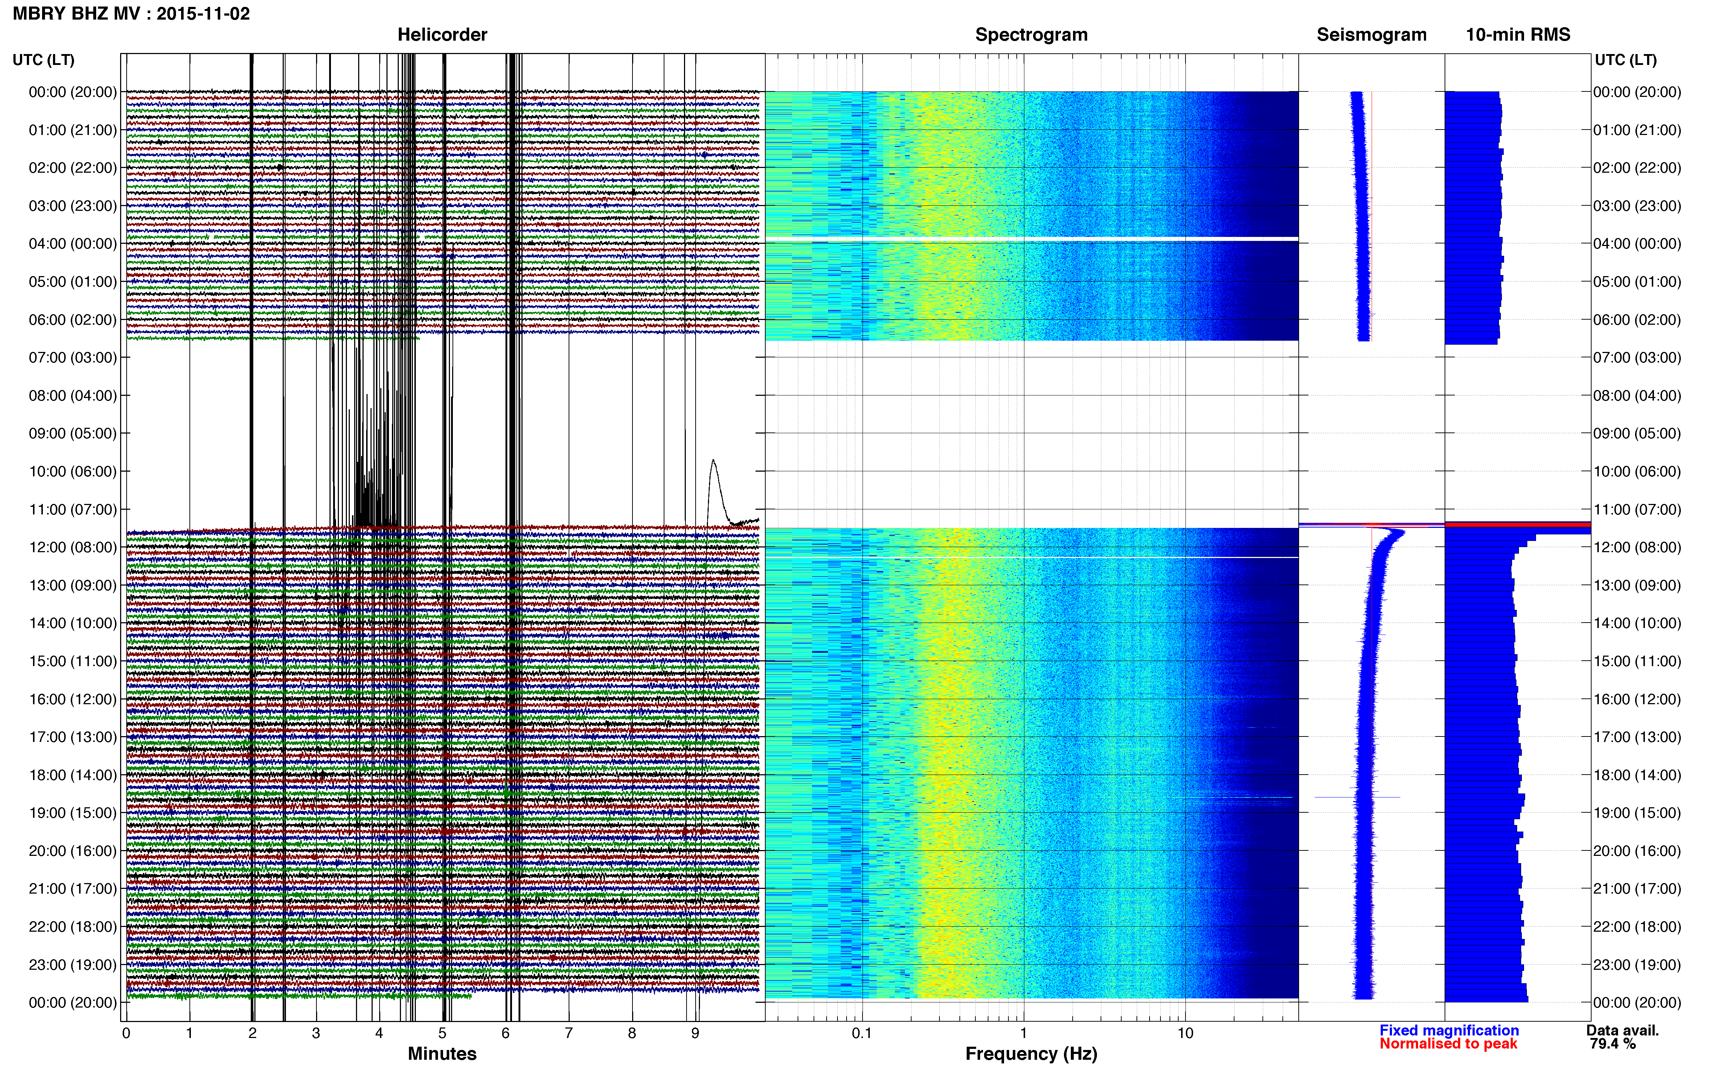This screenshot has width=1720, height=1075.
Task: Click the left 19:00 (15:00) time label
Action: click(73, 813)
